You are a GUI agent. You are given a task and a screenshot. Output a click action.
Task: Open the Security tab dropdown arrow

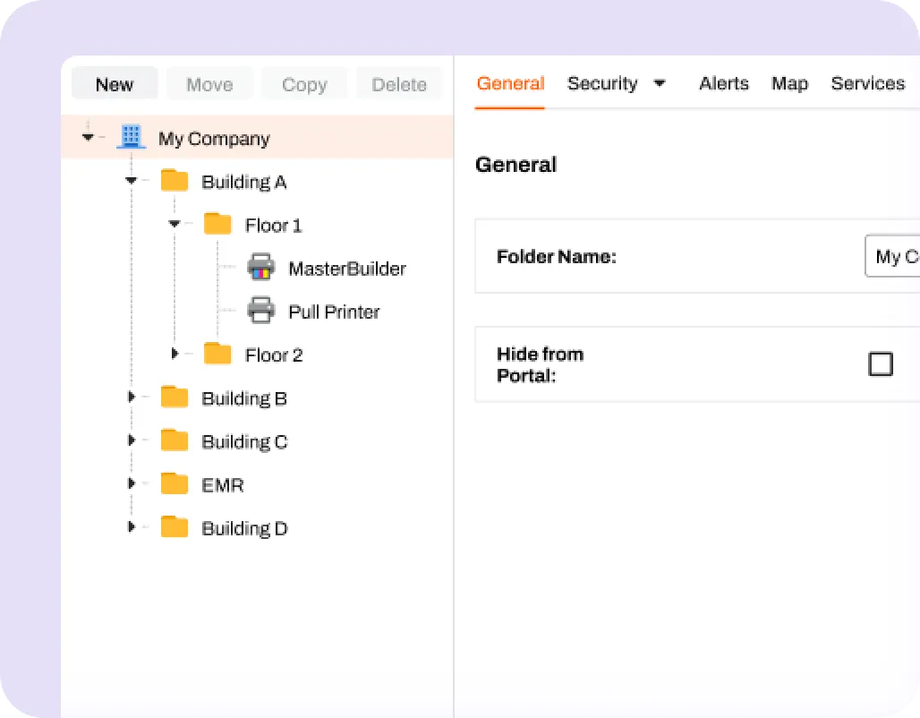tap(660, 84)
